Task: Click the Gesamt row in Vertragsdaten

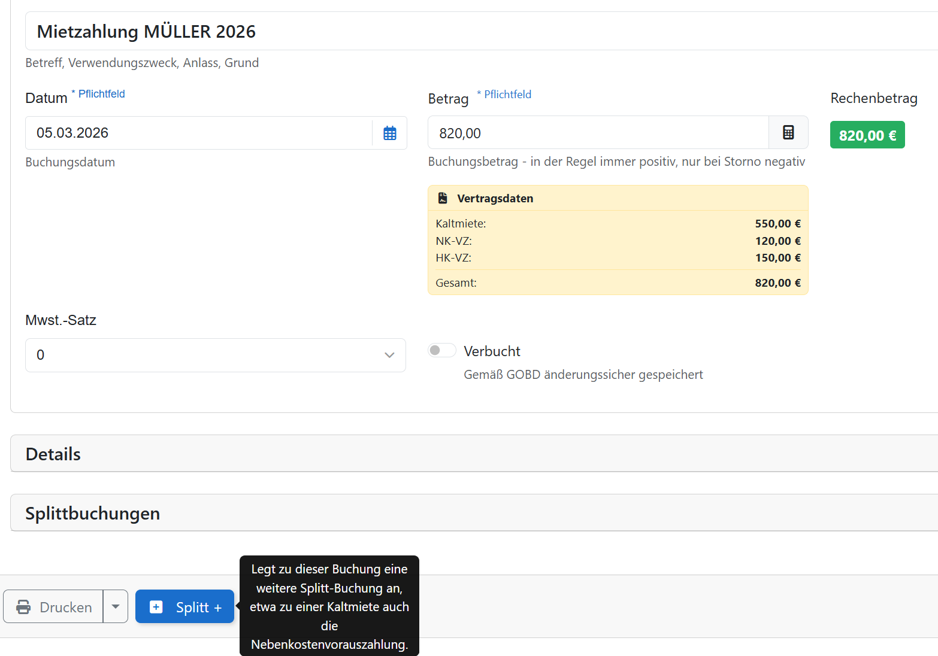Action: (618, 283)
